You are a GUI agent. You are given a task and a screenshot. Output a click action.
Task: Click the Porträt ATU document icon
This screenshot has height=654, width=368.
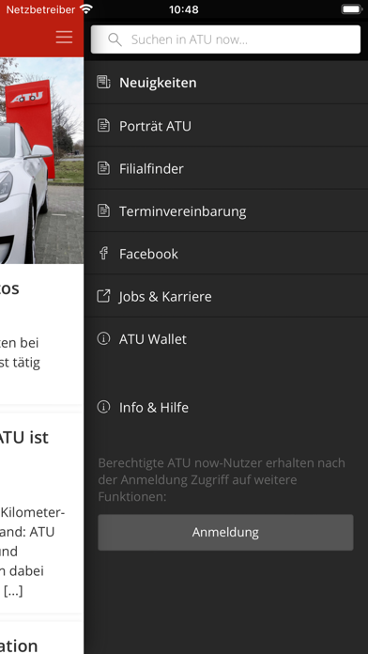(x=103, y=126)
